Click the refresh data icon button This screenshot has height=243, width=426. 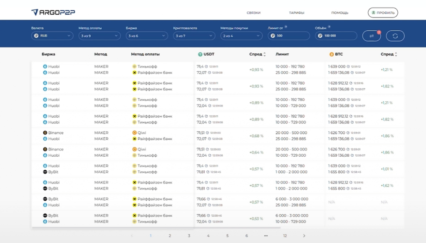click(x=395, y=36)
